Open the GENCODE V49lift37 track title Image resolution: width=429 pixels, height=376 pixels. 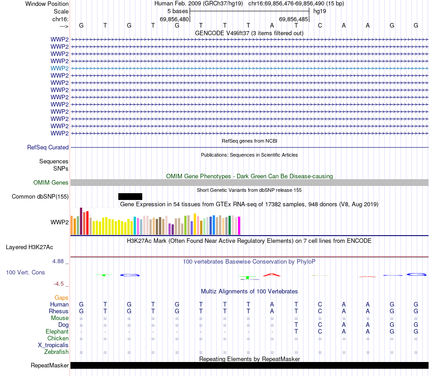(249, 33)
